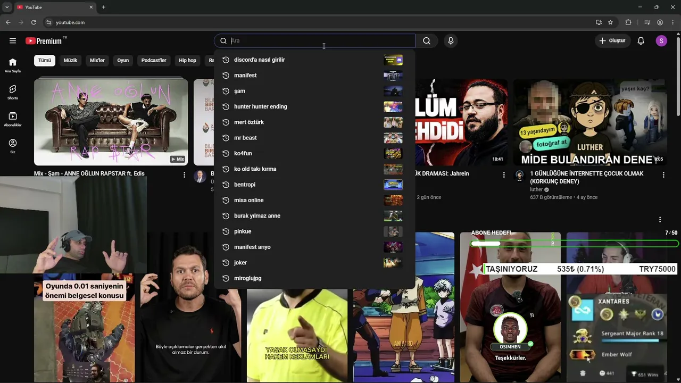This screenshot has height=383, width=681.
Task: Open the Chrome three-dot menu
Action: [672, 22]
